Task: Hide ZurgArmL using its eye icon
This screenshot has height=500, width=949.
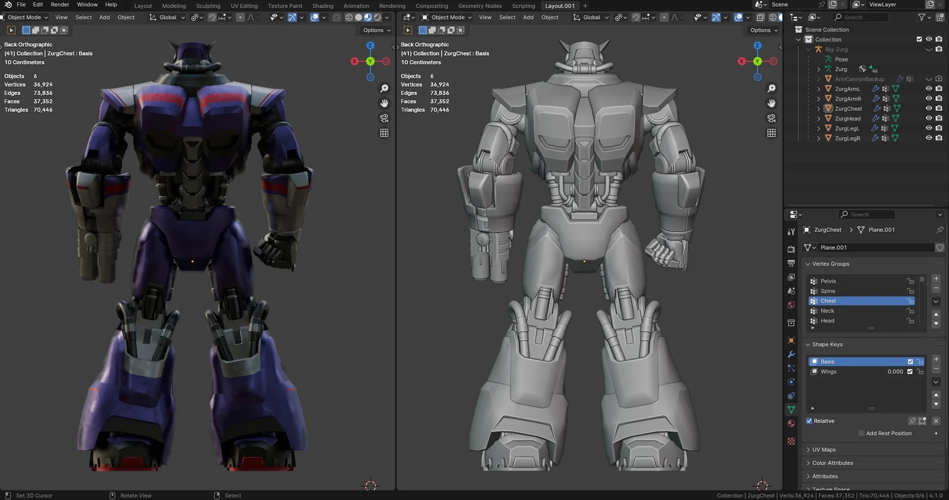Action: 929,89
